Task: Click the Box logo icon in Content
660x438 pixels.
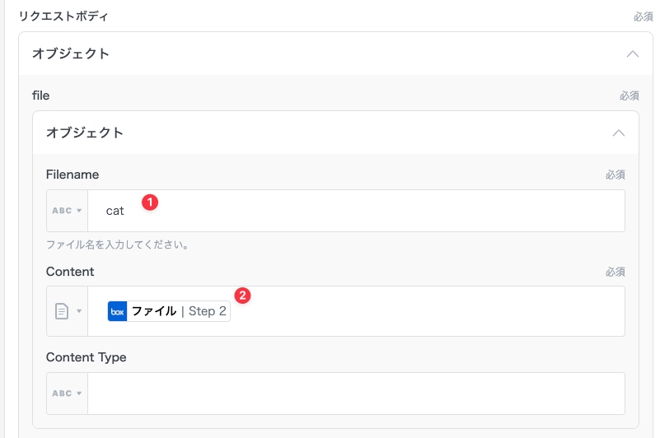Action: point(118,311)
